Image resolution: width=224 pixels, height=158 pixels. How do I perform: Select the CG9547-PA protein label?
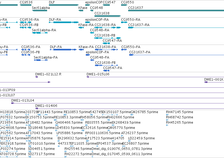tap(113, 68)
